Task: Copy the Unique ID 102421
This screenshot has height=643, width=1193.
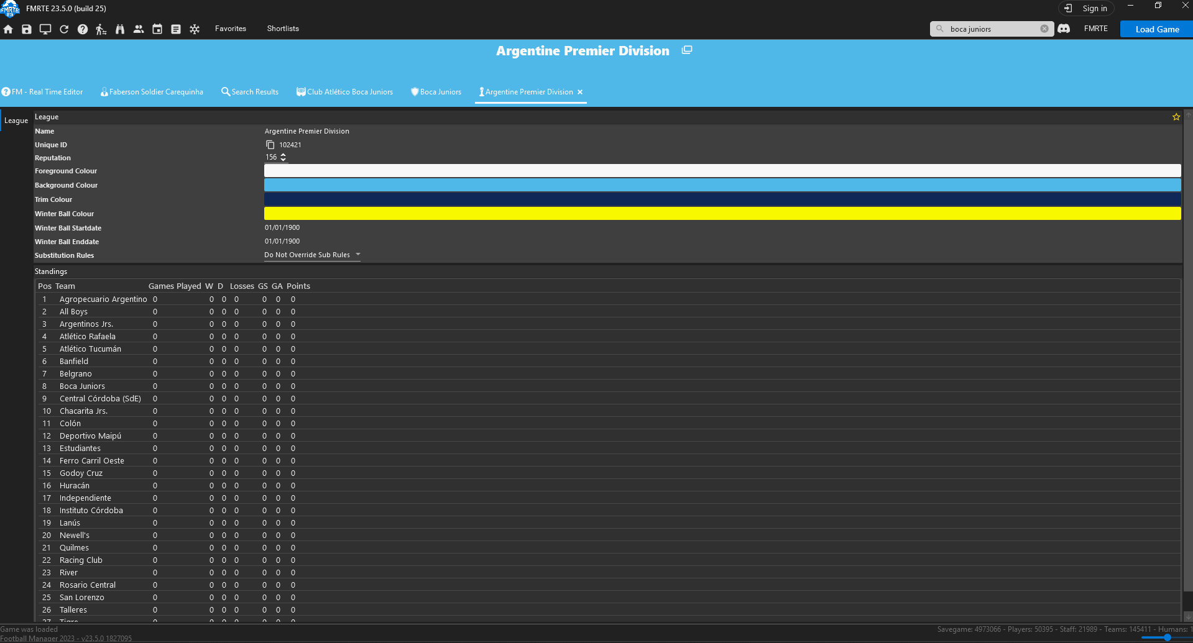Action: [x=270, y=145]
